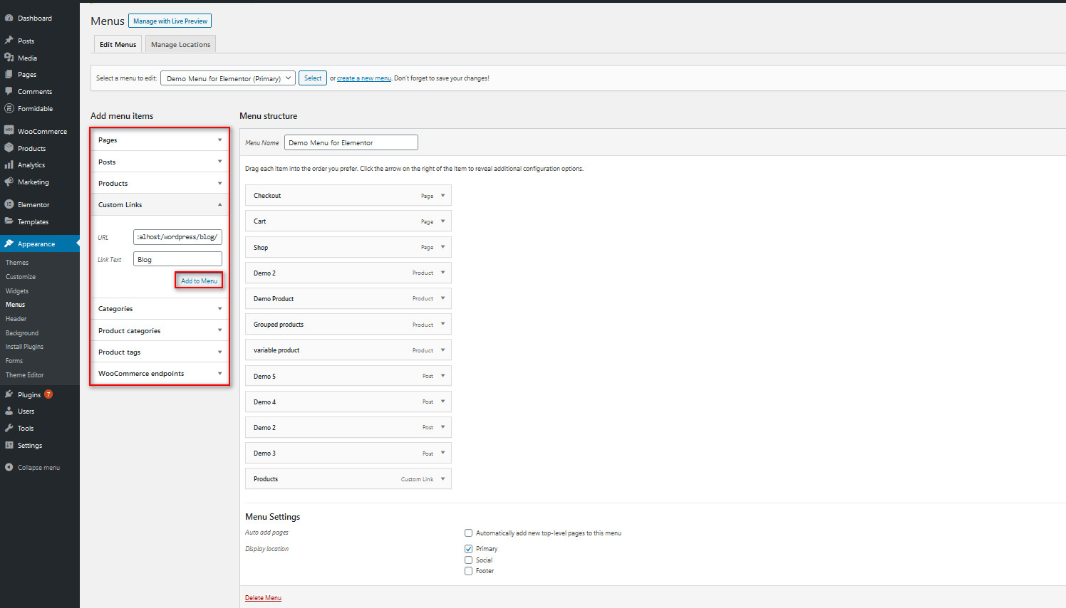Click the WooCommerce icon

[9, 131]
